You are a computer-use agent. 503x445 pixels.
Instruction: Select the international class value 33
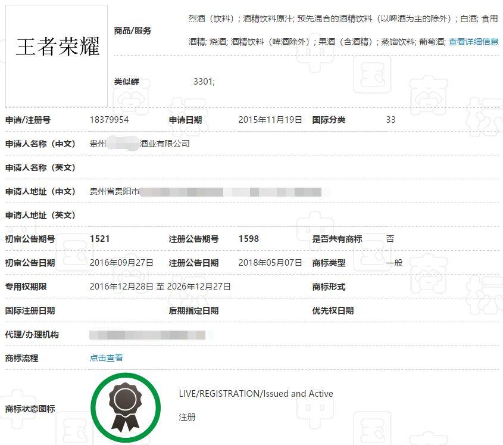pyautogui.click(x=390, y=120)
